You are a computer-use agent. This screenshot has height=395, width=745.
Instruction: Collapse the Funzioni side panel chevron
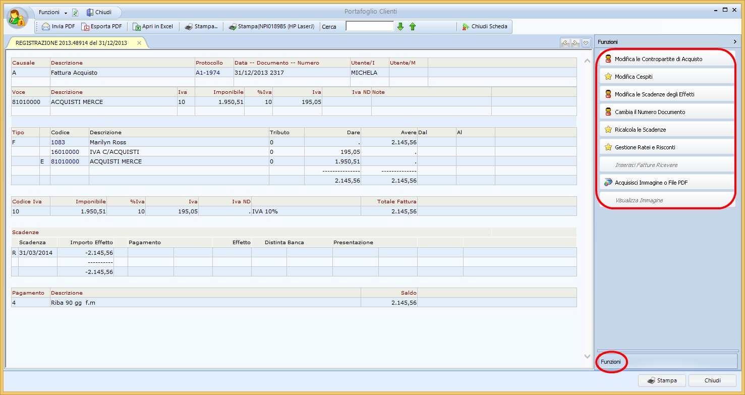click(x=734, y=42)
